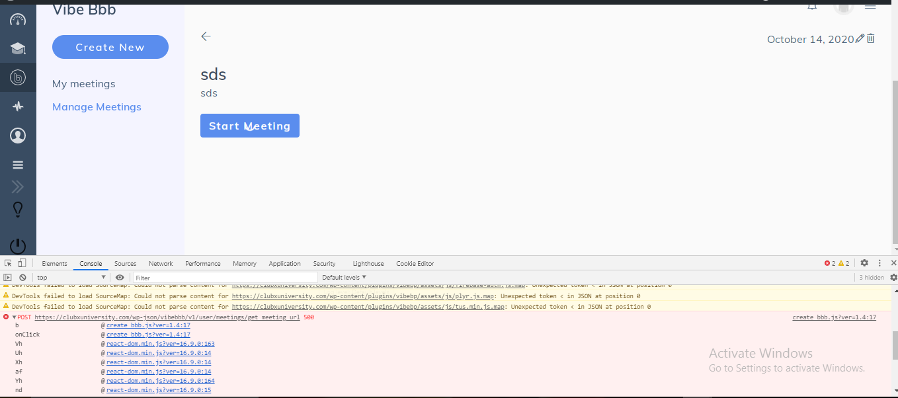Image resolution: width=898 pixels, height=398 pixels.
Task: Open the three-line list icon in sidebar
Action: [x=18, y=165]
